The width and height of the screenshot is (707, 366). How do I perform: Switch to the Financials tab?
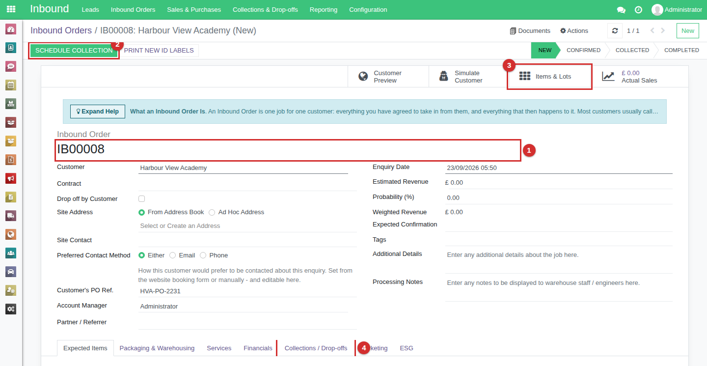tap(258, 348)
